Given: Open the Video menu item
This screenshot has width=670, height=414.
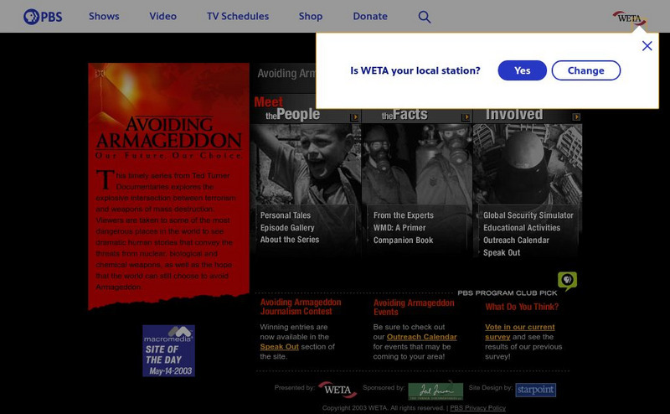Looking at the screenshot, I should click(162, 16).
